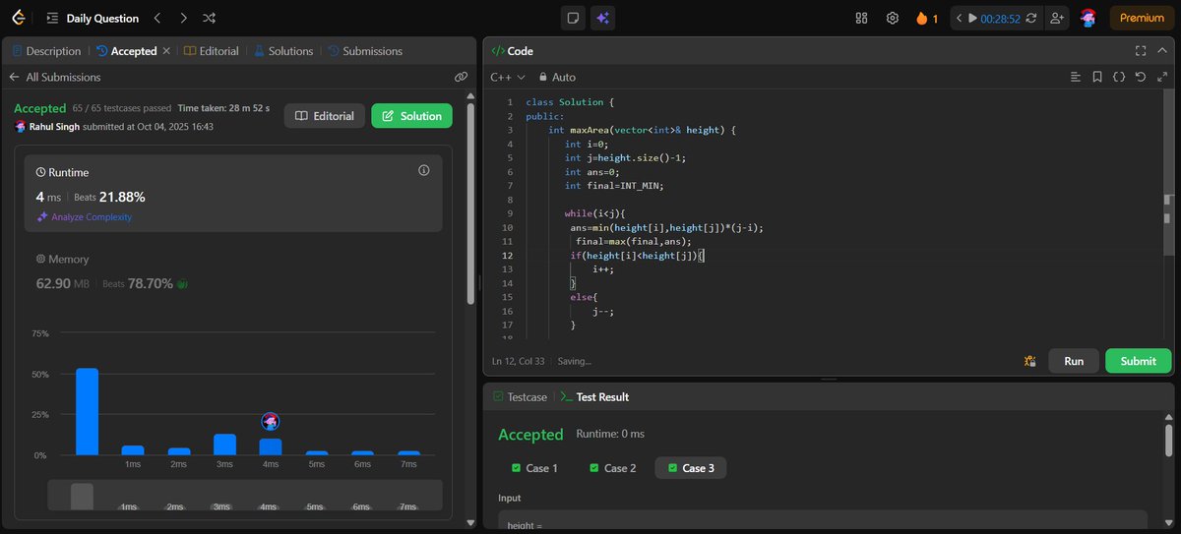Click the Auto lock indicator
The height and width of the screenshot is (534, 1181).
[556, 77]
